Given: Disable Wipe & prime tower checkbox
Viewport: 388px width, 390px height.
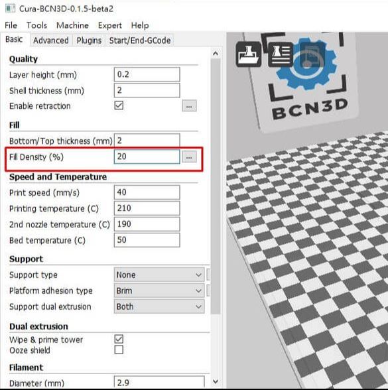Looking at the screenshot, I should click(119, 339).
